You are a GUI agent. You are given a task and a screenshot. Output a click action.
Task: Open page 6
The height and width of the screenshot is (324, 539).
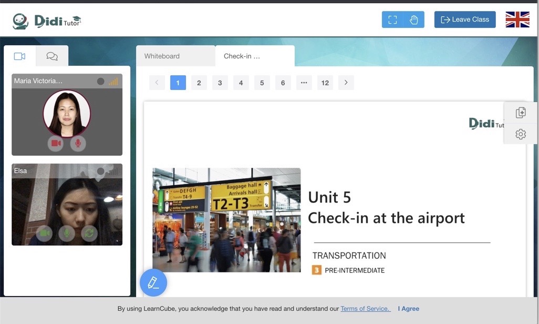point(283,83)
